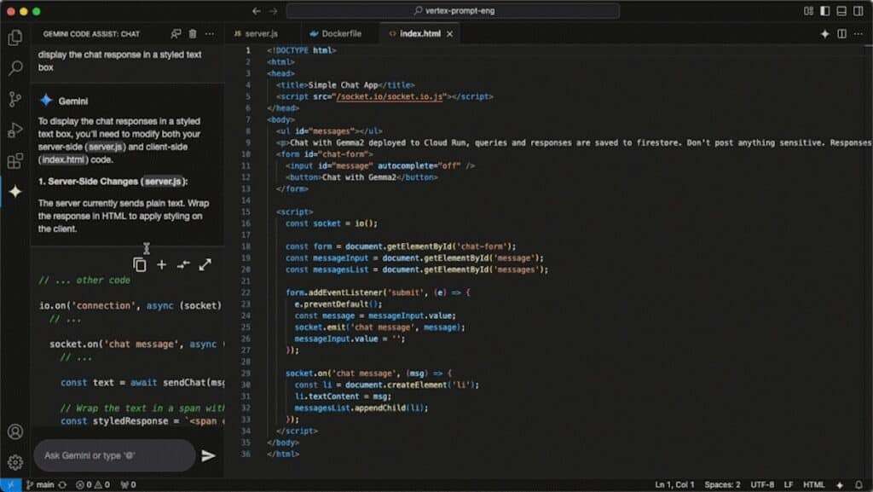Change indentation via Spaces: 2

[x=723, y=485]
